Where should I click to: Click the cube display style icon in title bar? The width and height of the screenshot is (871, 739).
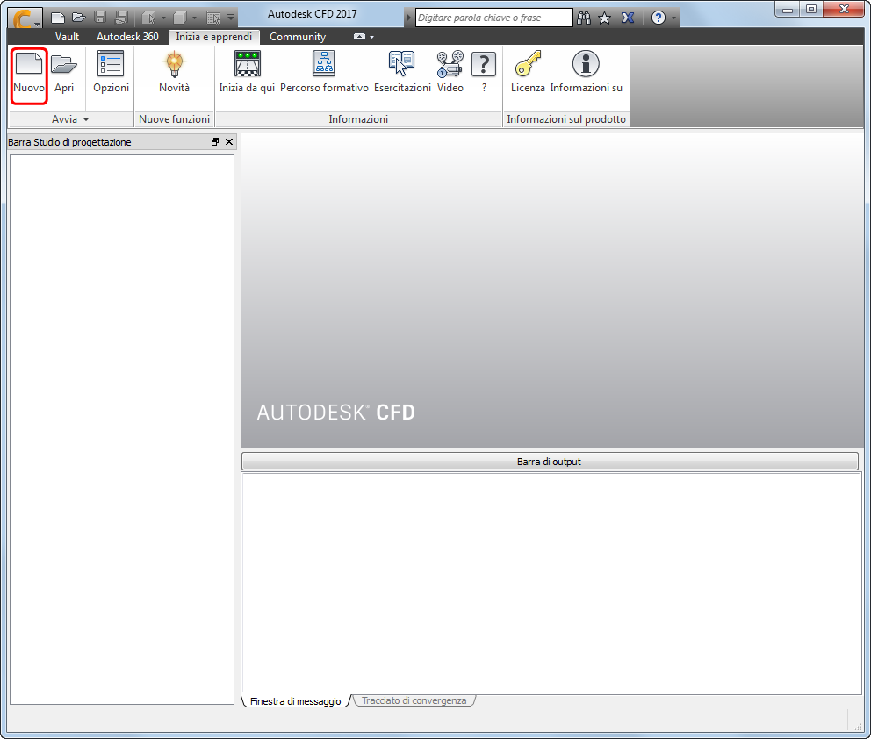pyautogui.click(x=179, y=18)
